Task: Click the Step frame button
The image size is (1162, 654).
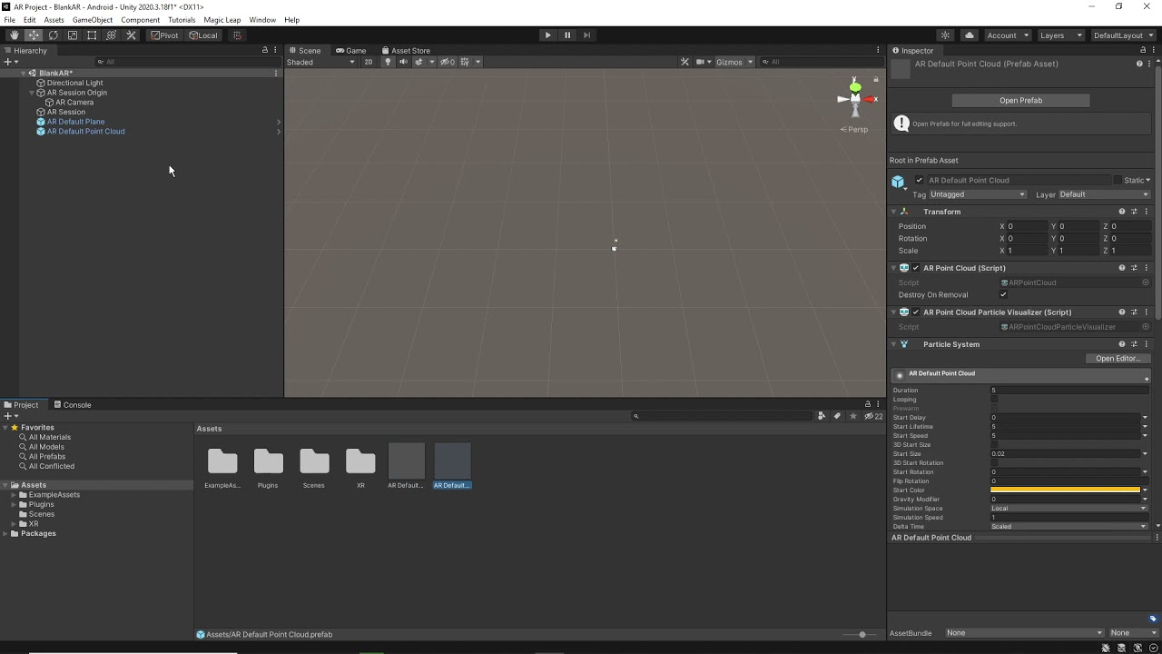Action: pyautogui.click(x=586, y=35)
